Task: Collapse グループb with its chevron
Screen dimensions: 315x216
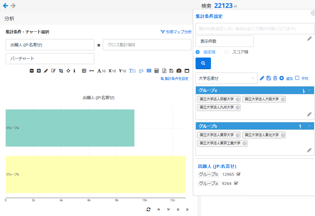Action: 309,126
